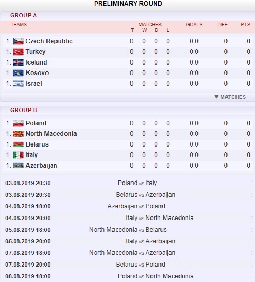Click the North Macedonia flag icon
Image resolution: width=255 pixels, height=282 pixels.
point(18,134)
